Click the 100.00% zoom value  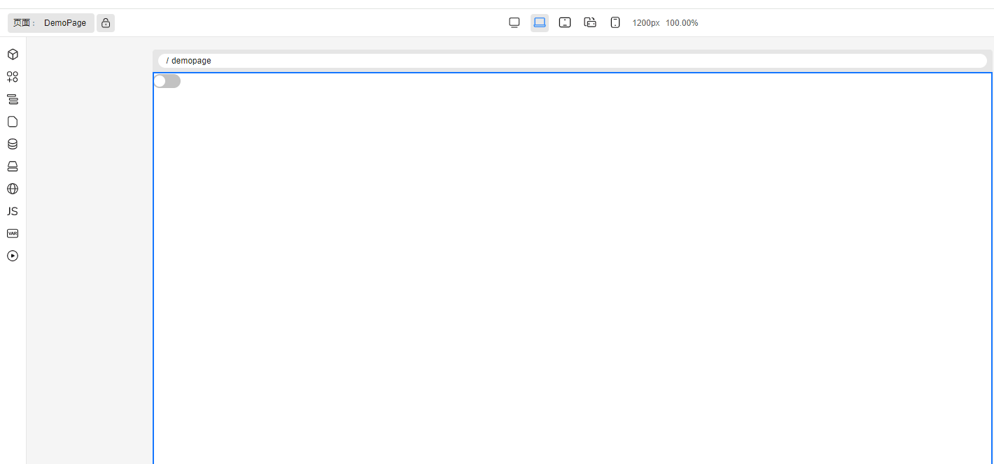[x=682, y=23]
